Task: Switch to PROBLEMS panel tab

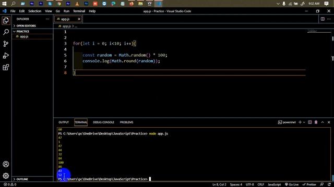Action: tap(126, 123)
